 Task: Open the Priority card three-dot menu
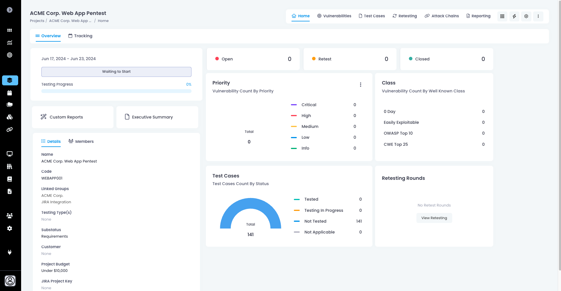(x=360, y=85)
